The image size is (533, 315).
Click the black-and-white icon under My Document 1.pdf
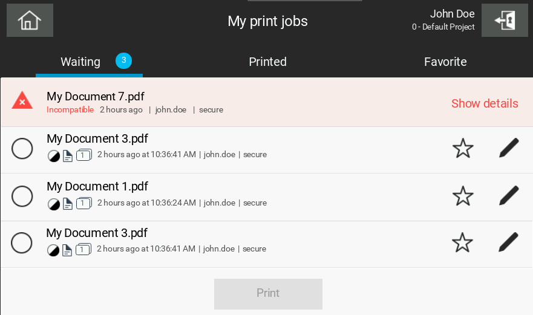point(54,203)
